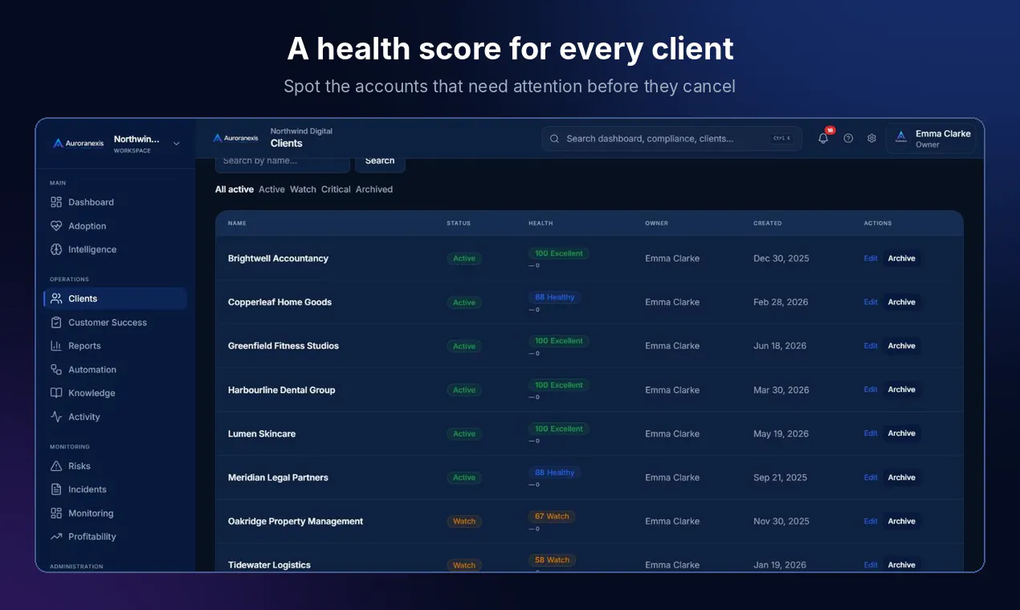Select the Archived filter tab
This screenshot has width=1020, height=610.
[374, 189]
